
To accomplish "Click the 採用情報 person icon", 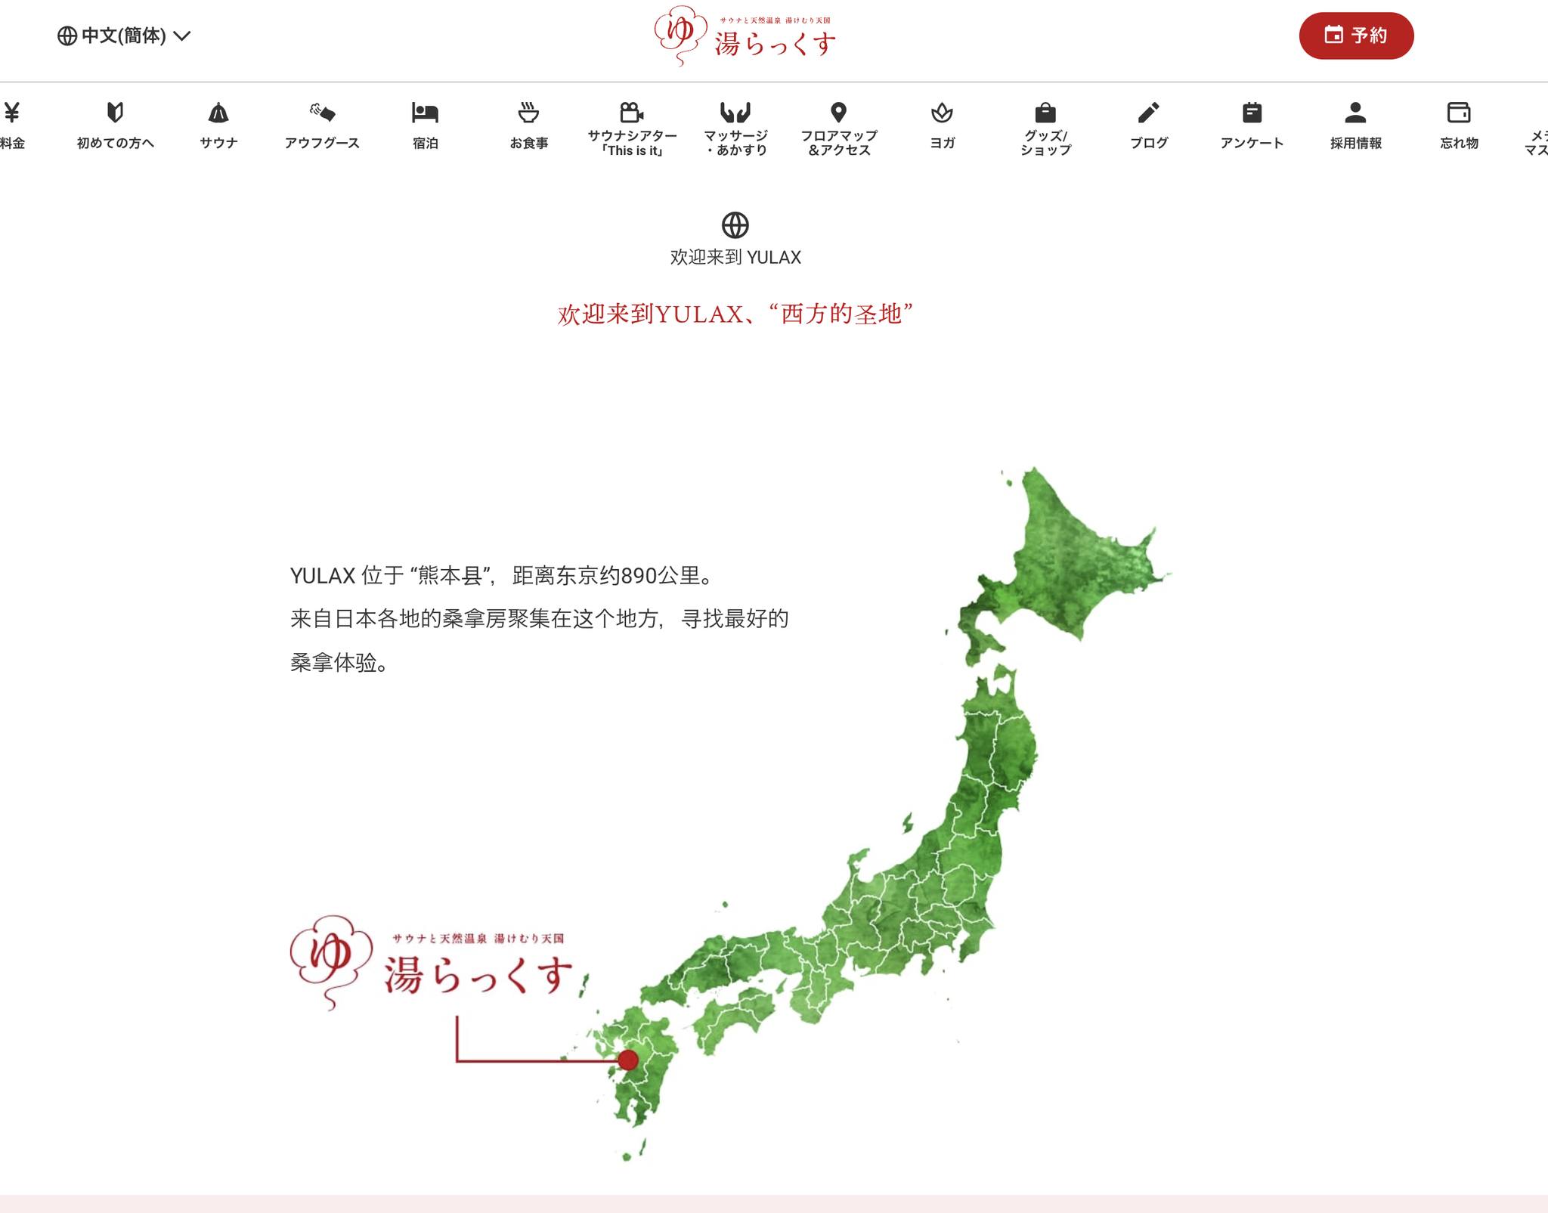I will pyautogui.click(x=1355, y=113).
